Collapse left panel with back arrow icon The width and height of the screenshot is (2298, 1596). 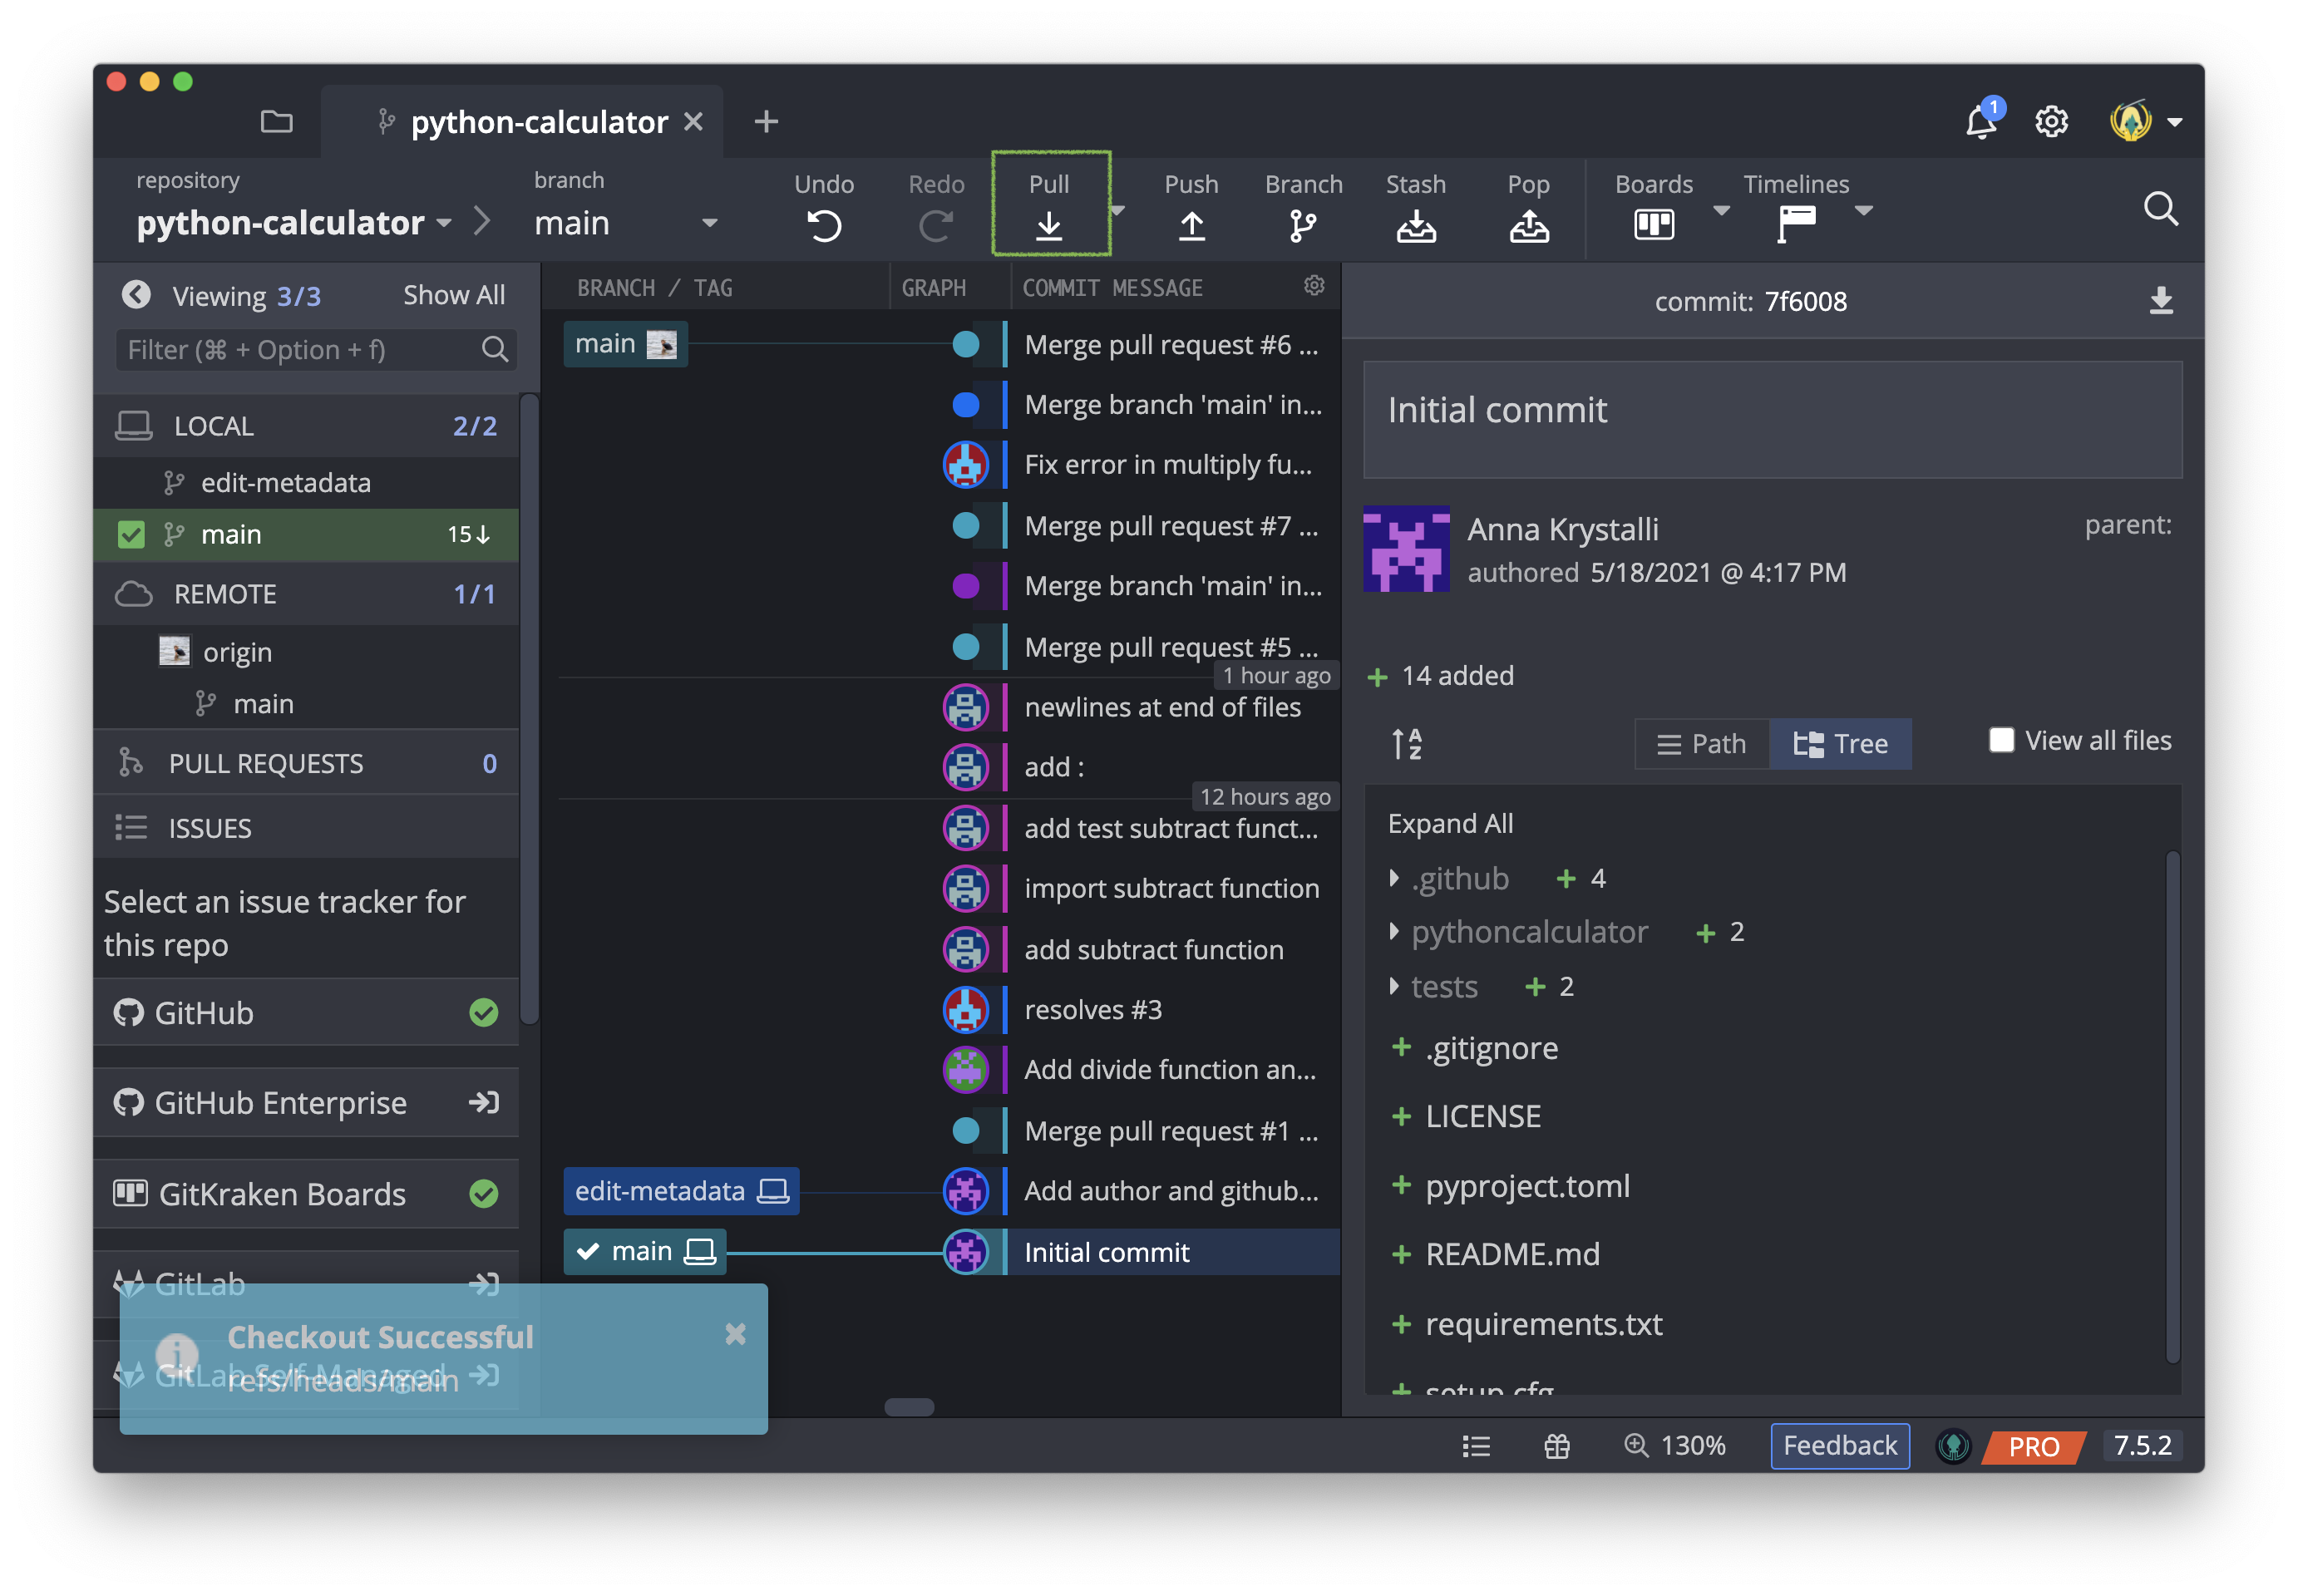tap(136, 295)
